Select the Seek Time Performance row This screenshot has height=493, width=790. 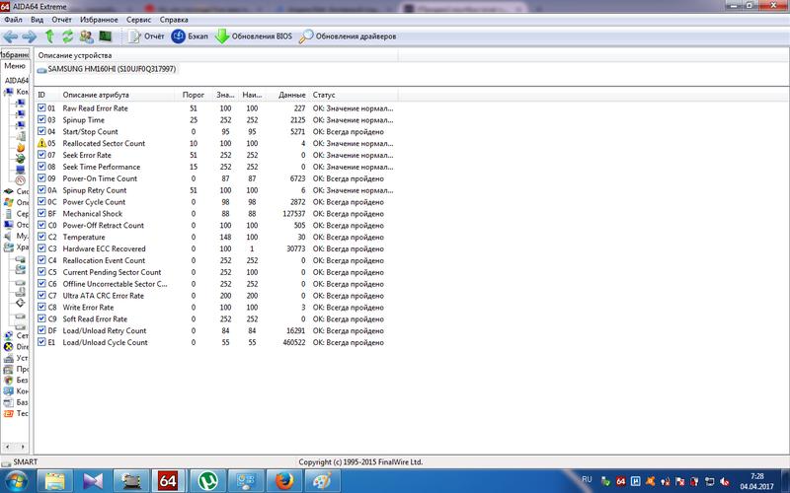215,167
